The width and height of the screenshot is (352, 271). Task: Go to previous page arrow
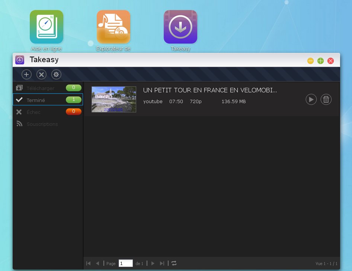[x=97, y=263]
